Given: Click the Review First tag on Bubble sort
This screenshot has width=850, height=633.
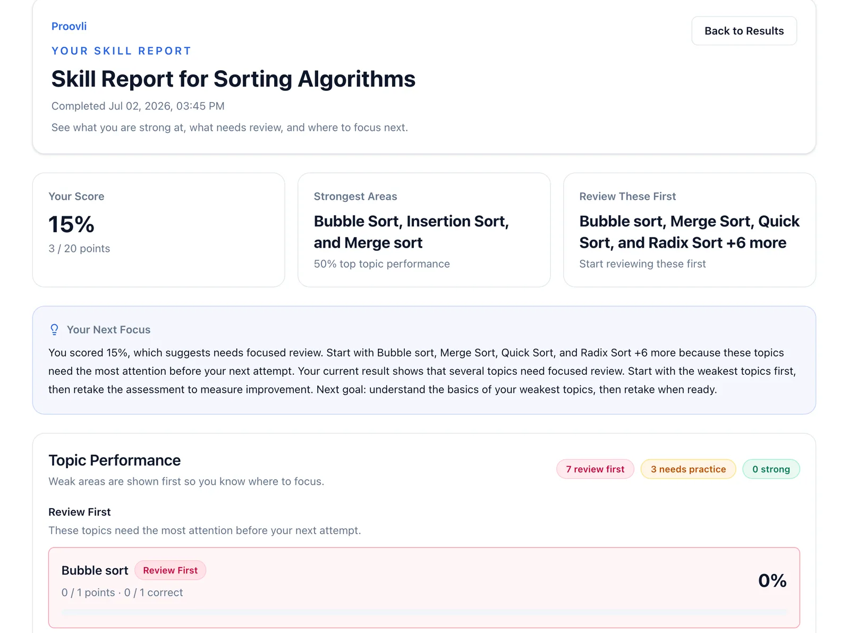Looking at the screenshot, I should (170, 570).
